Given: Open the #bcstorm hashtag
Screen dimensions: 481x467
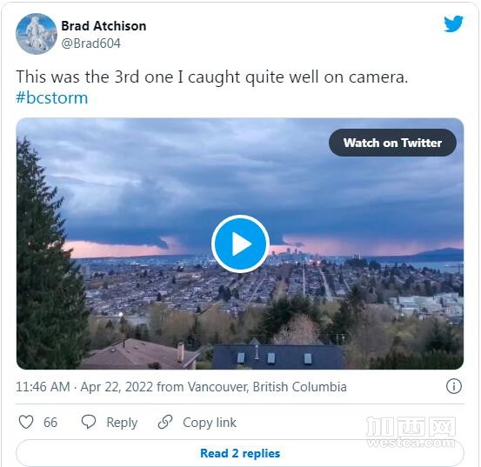Looking at the screenshot, I should tap(52, 98).
